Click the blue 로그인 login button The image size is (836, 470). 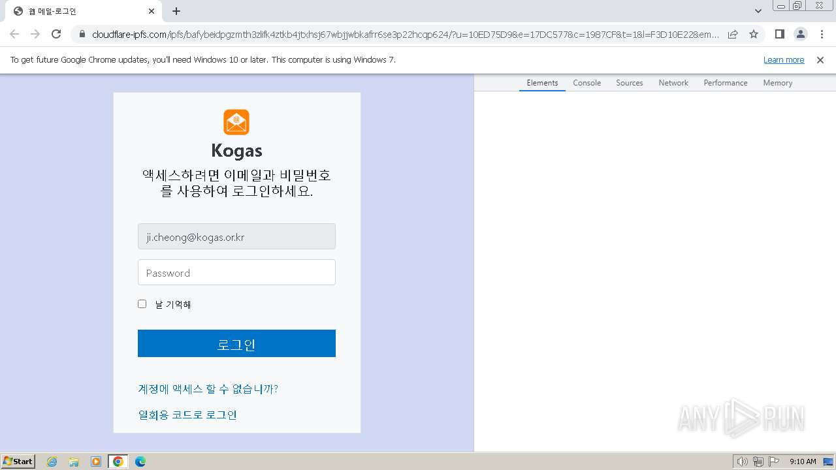point(236,343)
